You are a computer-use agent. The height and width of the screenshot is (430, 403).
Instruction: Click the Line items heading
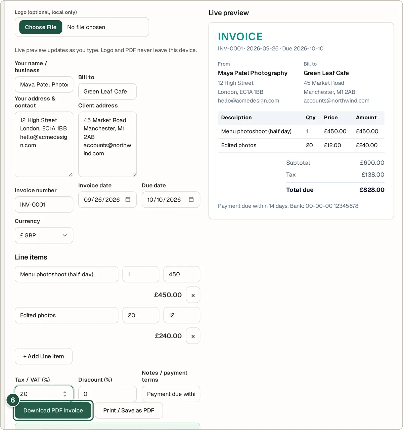click(31, 257)
